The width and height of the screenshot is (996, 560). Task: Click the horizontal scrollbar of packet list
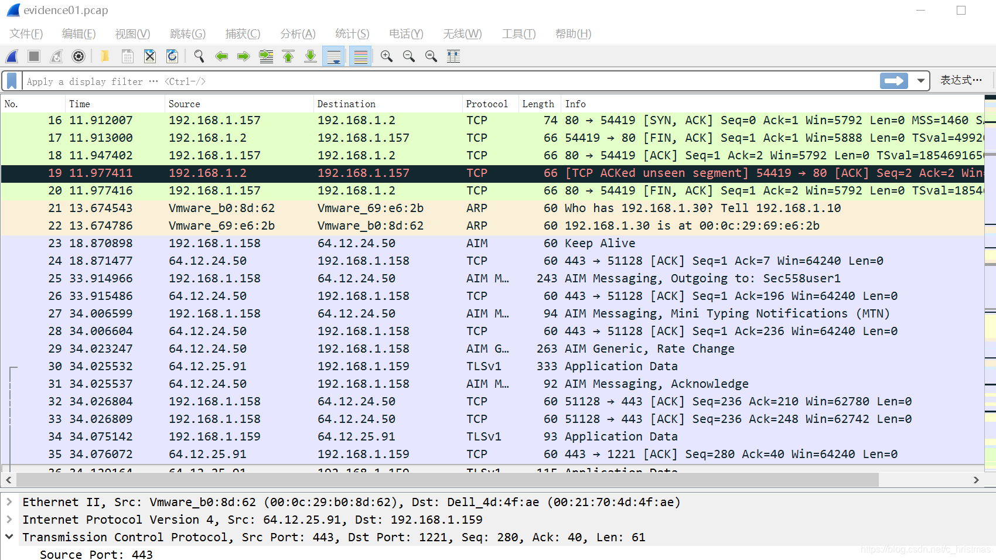click(448, 480)
